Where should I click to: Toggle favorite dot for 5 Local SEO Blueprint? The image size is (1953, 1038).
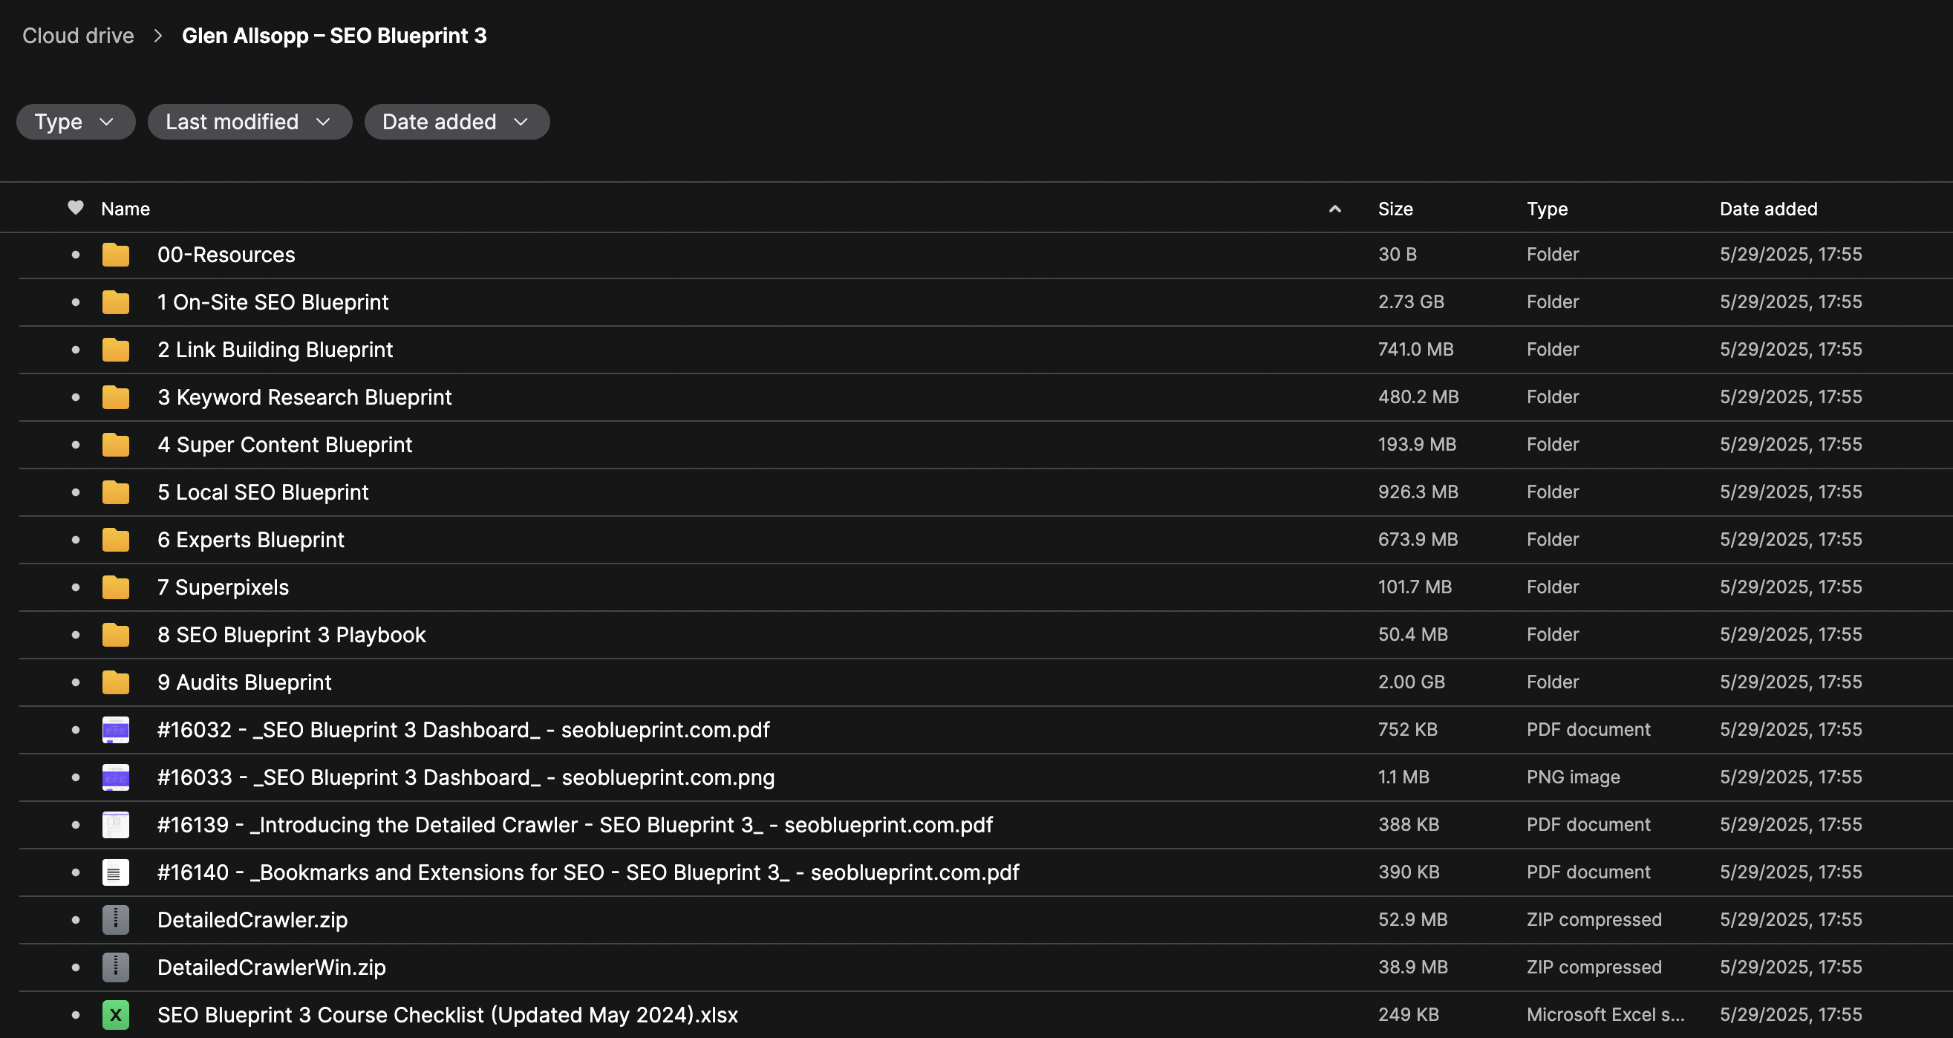click(x=76, y=492)
